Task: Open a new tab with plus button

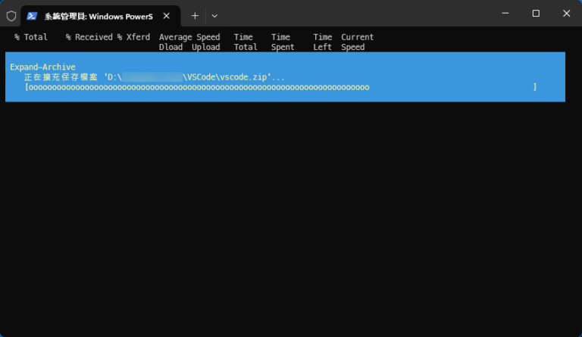Action: click(195, 16)
